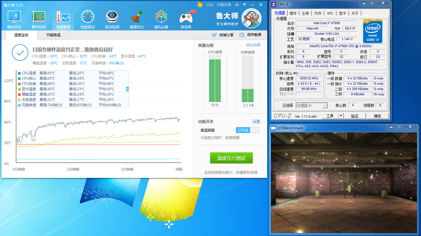421x236 pixels.
Task: Click the 工具 button in CPU-Z
Action: (x=330, y=116)
